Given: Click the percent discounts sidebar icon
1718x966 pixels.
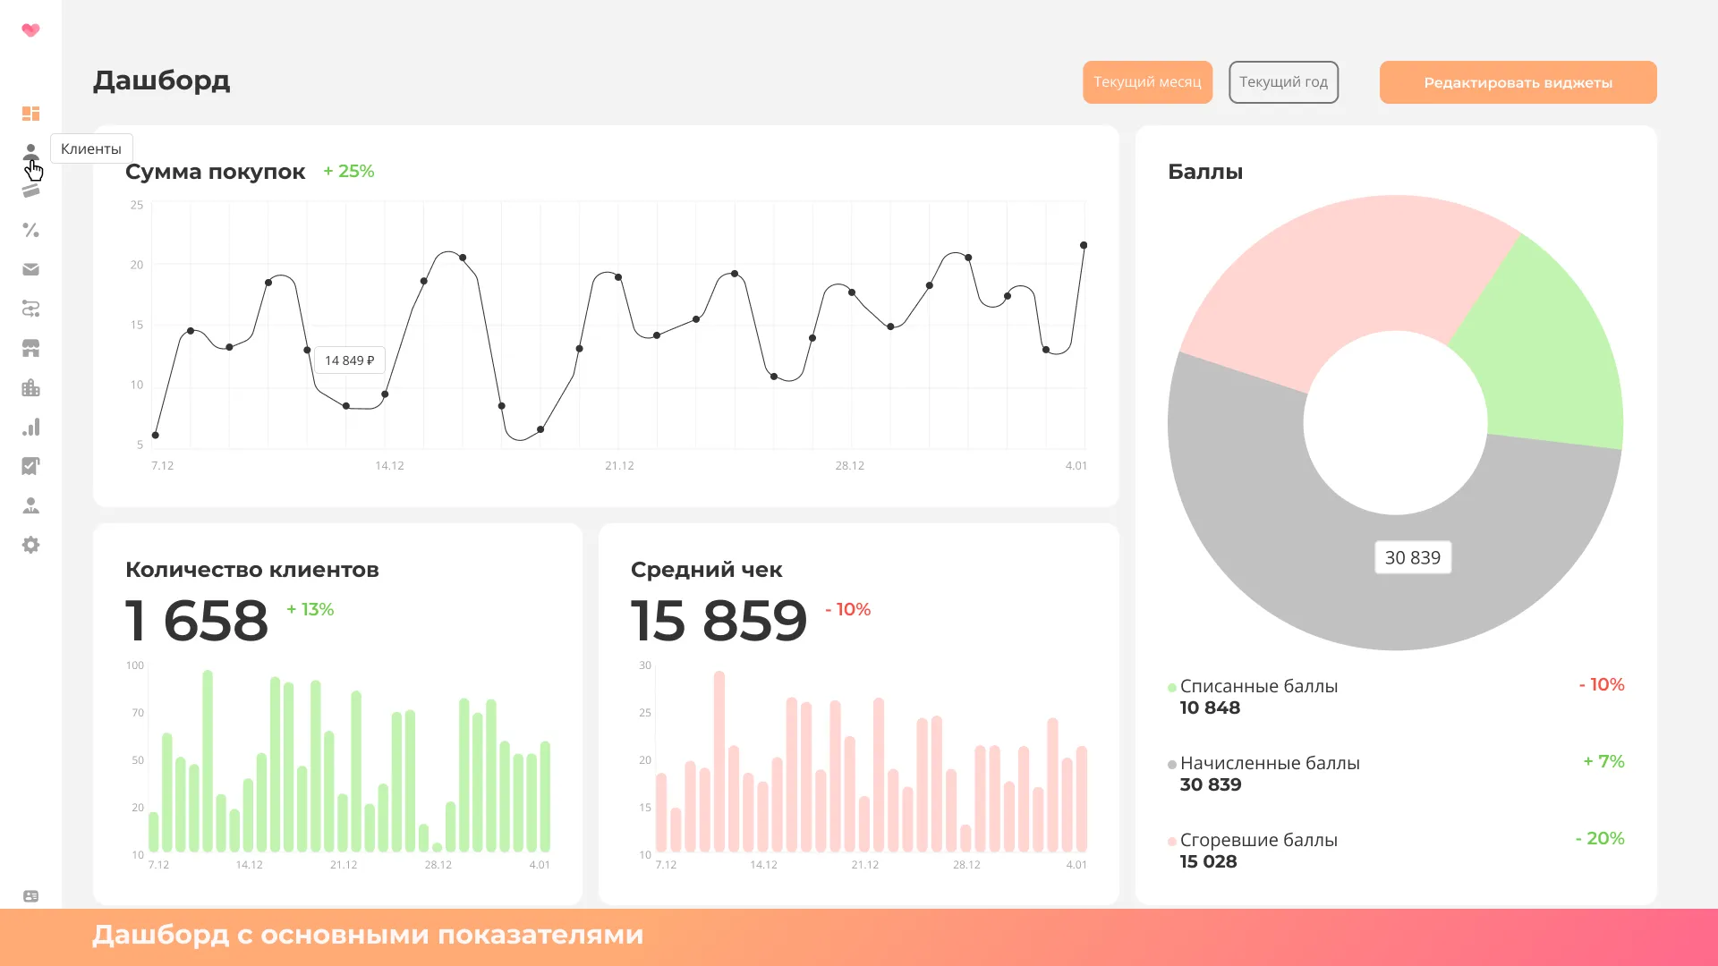Looking at the screenshot, I should pyautogui.click(x=30, y=230).
